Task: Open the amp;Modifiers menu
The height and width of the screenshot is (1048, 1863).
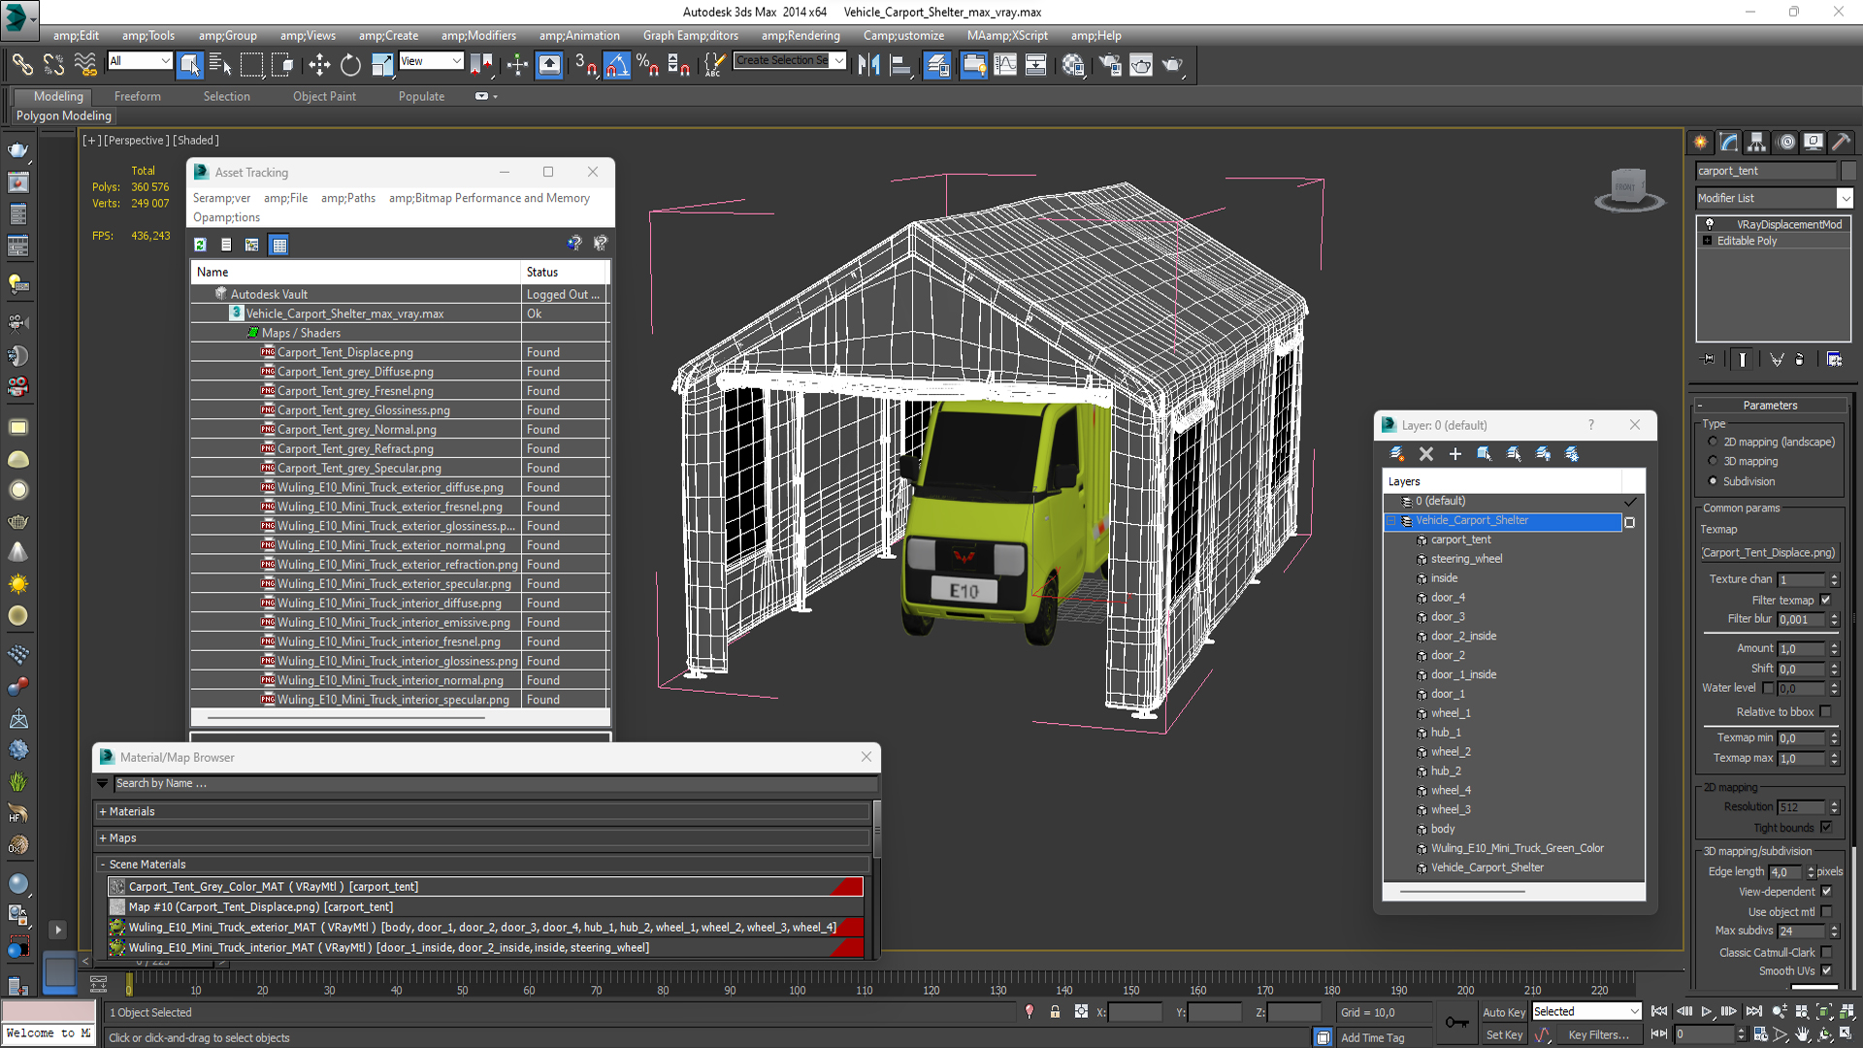Action: [x=478, y=36]
